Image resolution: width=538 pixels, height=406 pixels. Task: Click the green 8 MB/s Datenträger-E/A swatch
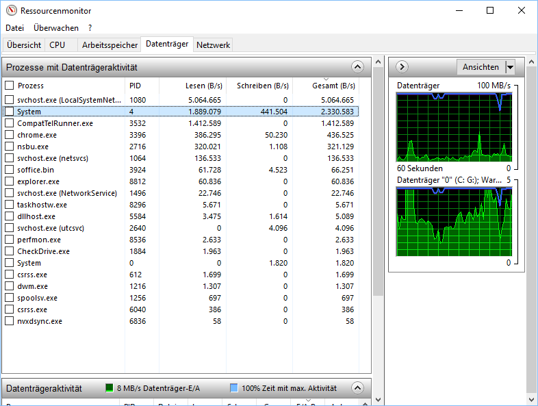click(x=109, y=388)
